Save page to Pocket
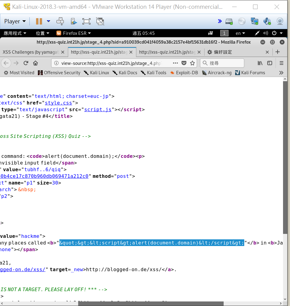Screen dimensions: 290x306 tap(184, 63)
